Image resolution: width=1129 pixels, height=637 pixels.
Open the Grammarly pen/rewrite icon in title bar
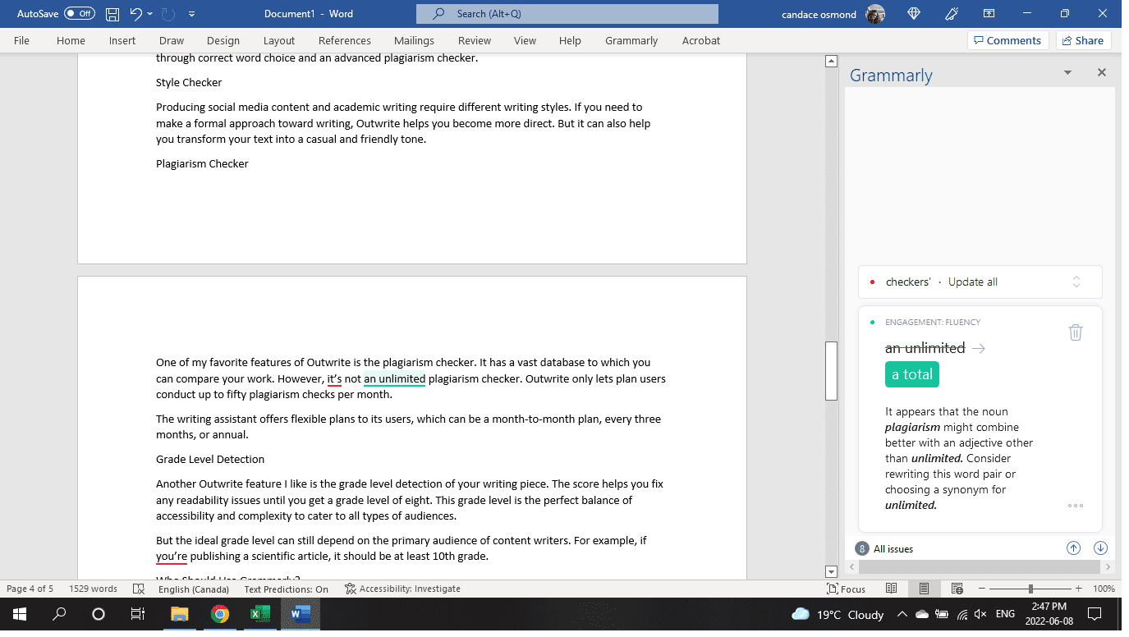951,13
